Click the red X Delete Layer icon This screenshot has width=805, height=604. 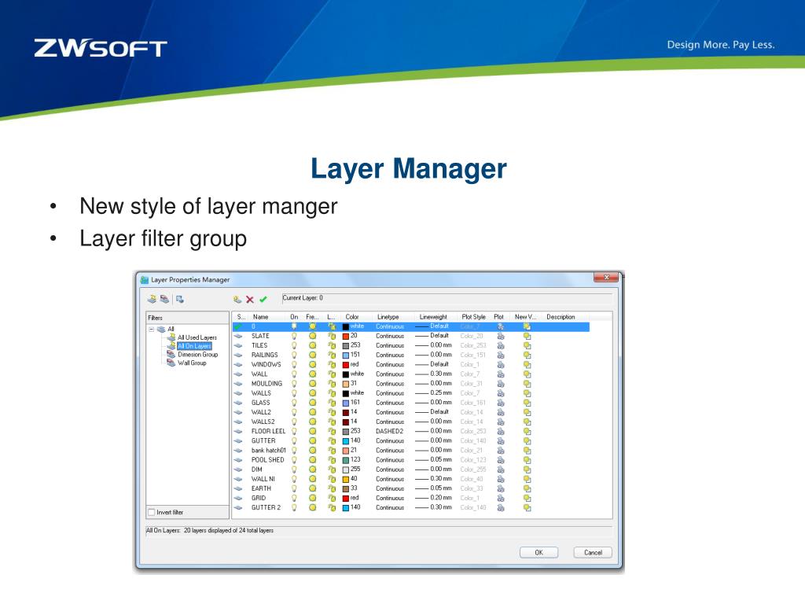pyautogui.click(x=250, y=299)
